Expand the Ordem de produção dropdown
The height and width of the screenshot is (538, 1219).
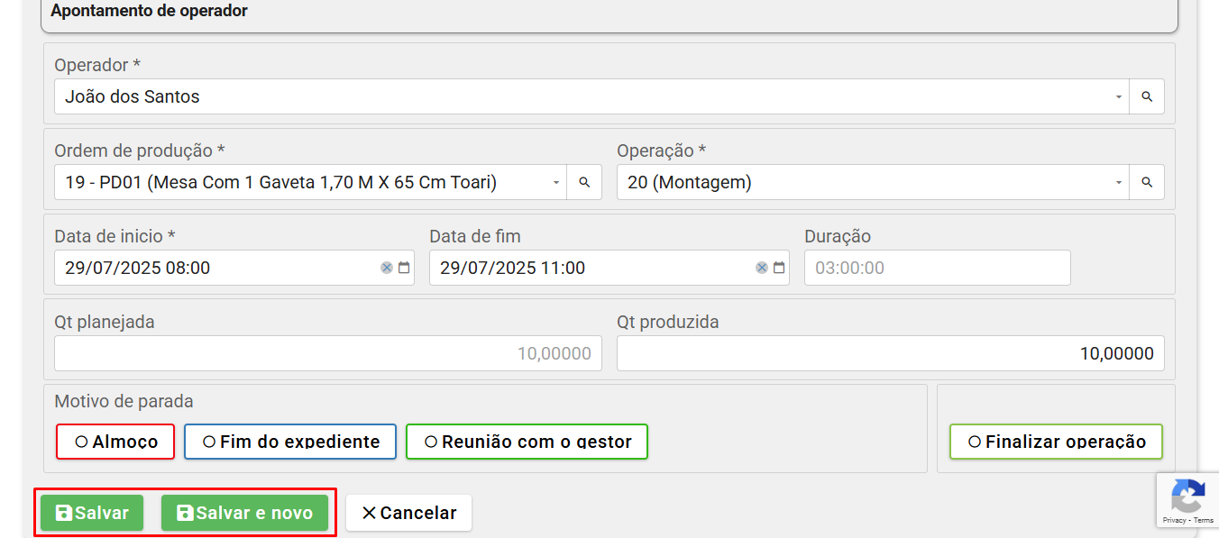(x=555, y=182)
